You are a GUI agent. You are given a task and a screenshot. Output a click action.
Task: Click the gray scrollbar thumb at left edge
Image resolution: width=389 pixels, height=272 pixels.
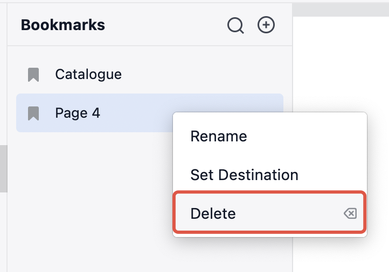tap(3, 168)
